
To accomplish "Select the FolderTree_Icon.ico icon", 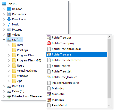I will pos(49,77).
